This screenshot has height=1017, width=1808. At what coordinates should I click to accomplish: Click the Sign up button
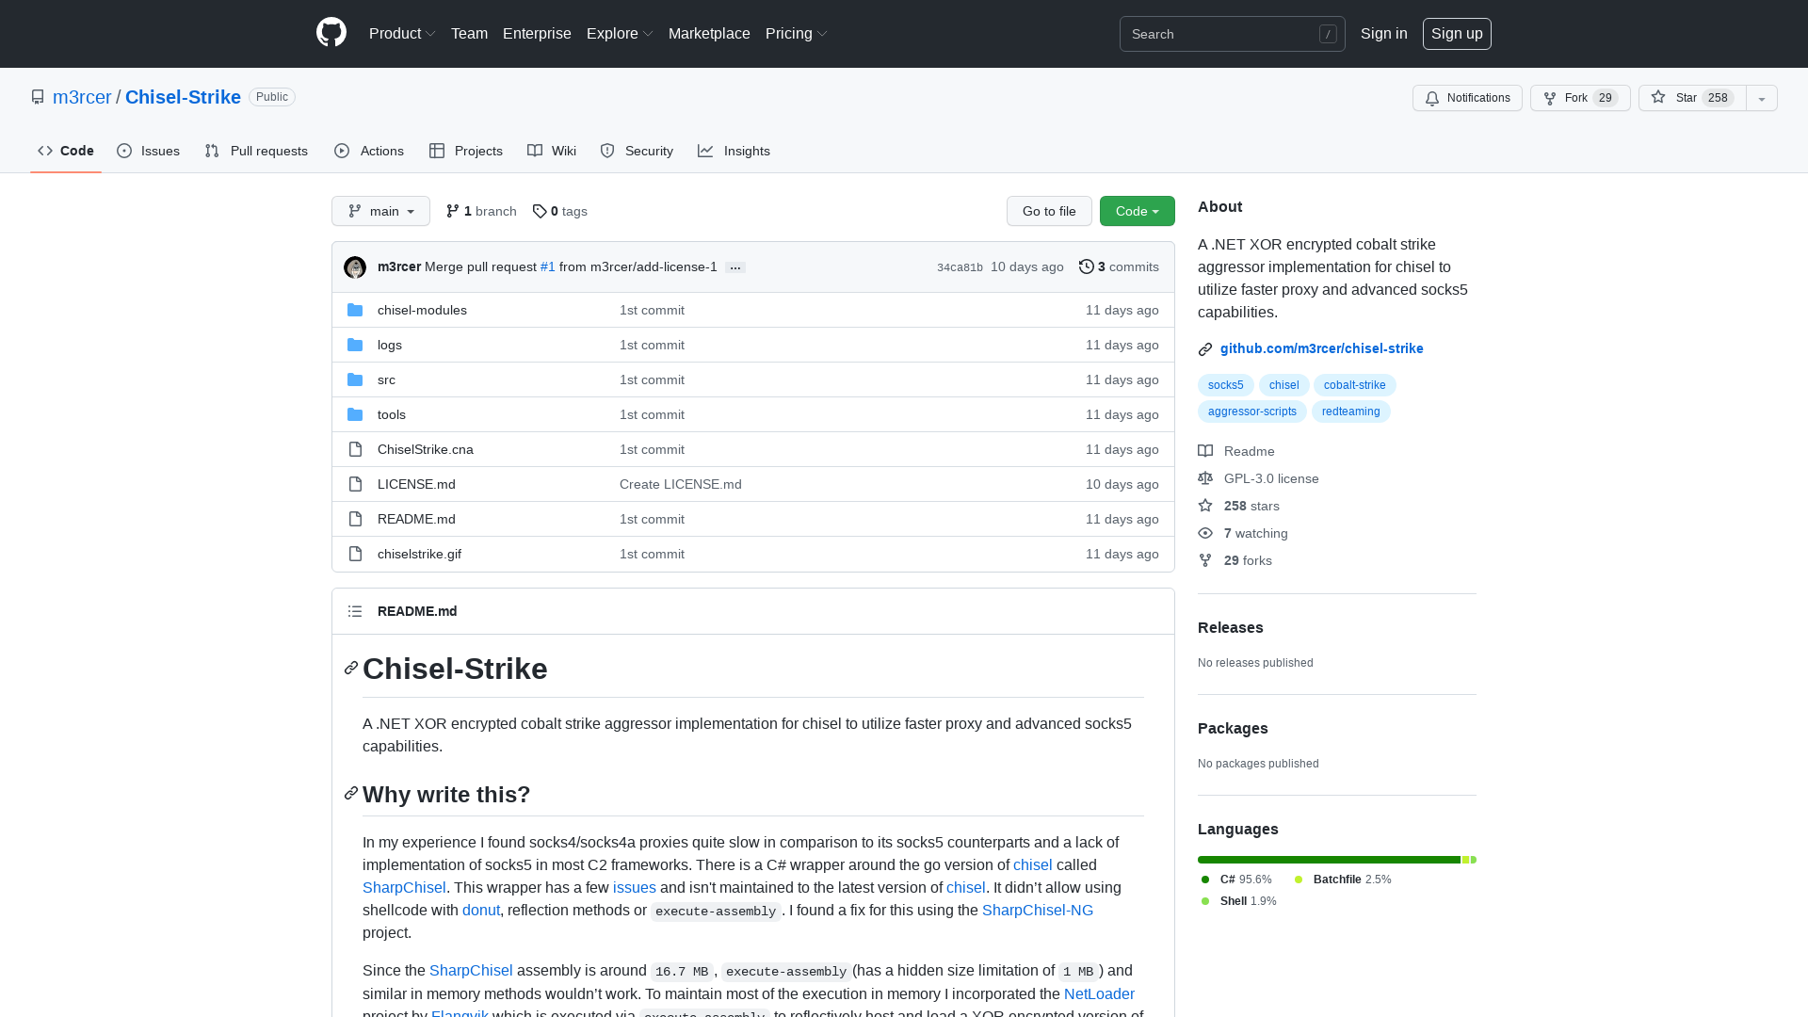(1456, 33)
